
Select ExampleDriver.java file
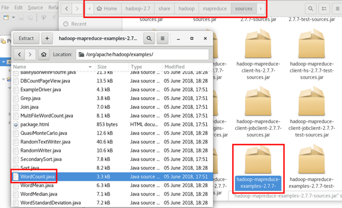(112, 89)
